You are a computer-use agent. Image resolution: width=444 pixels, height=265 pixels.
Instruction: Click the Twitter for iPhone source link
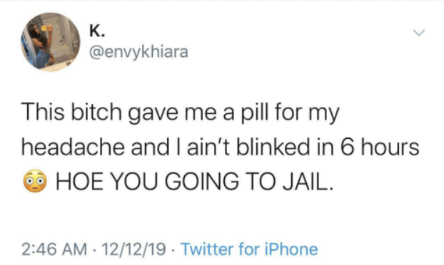tap(249, 249)
